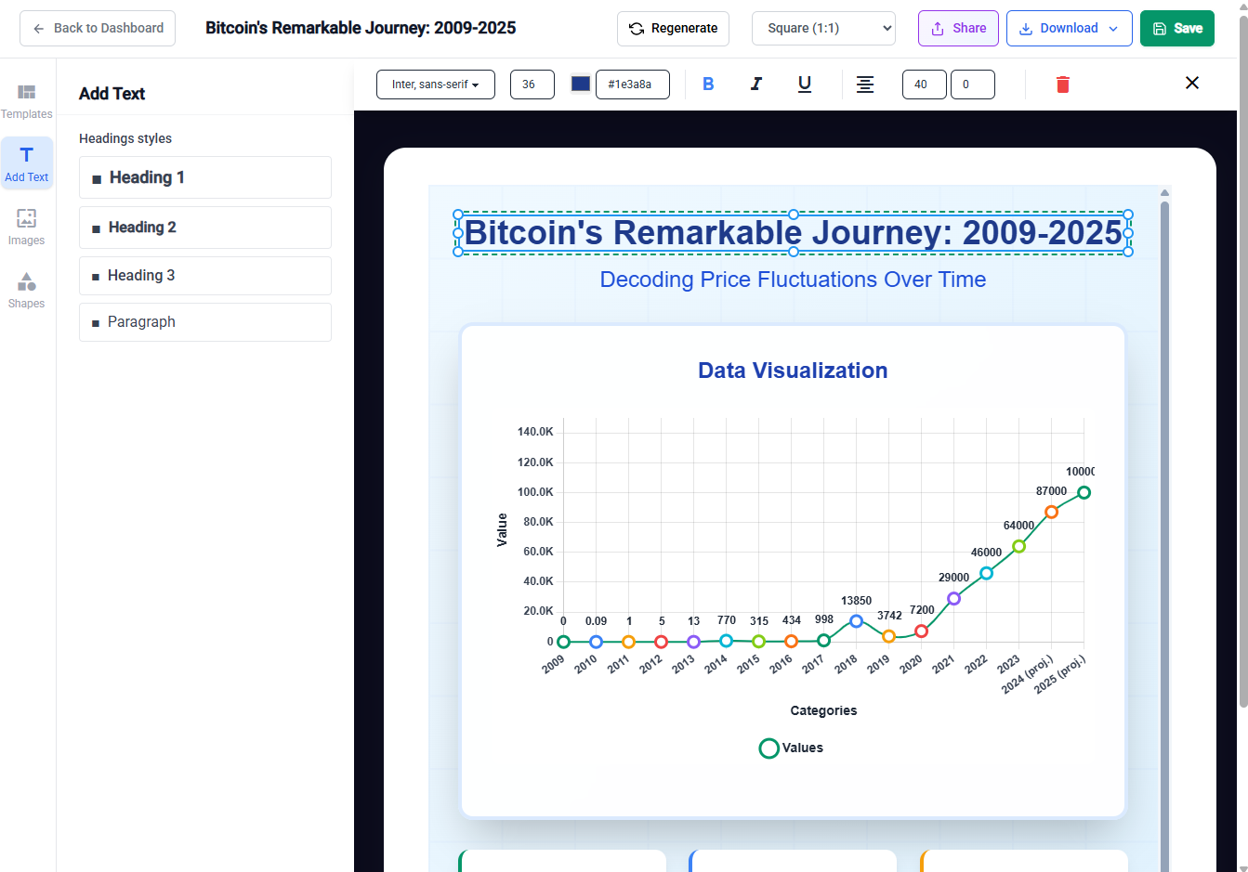Open the Shapes sidebar panel
Screen dimensions: 1248x872
pyautogui.click(x=26, y=290)
